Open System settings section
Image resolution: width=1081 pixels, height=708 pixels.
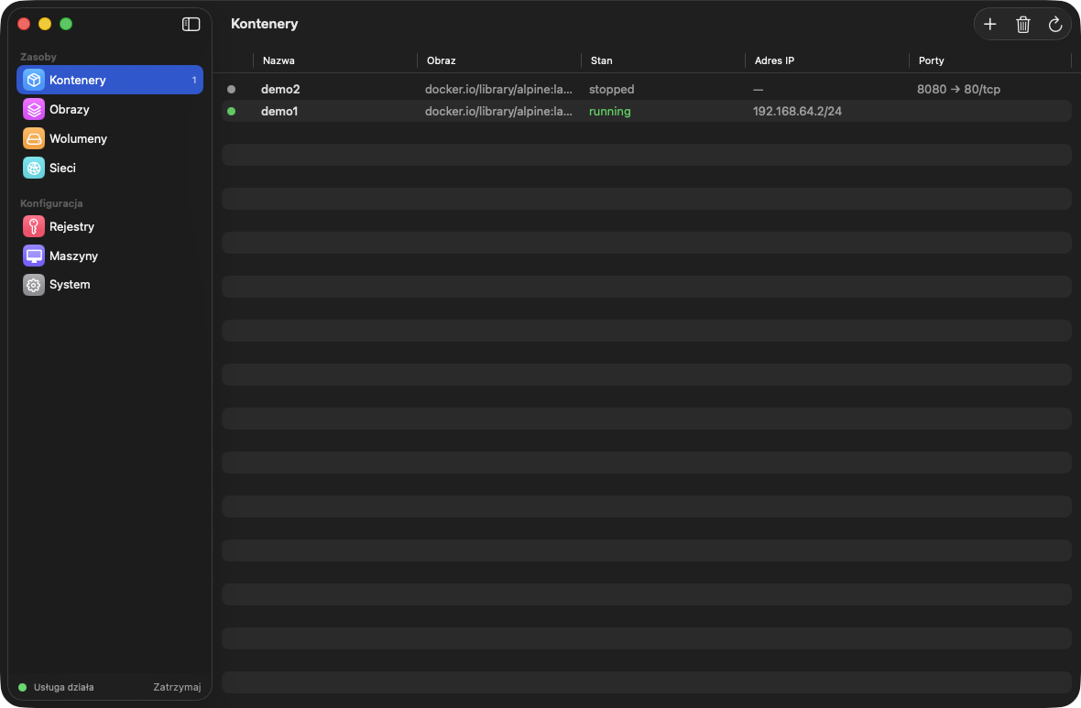110,285
